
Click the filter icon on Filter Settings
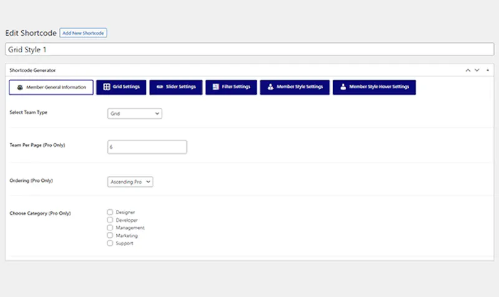(x=216, y=87)
